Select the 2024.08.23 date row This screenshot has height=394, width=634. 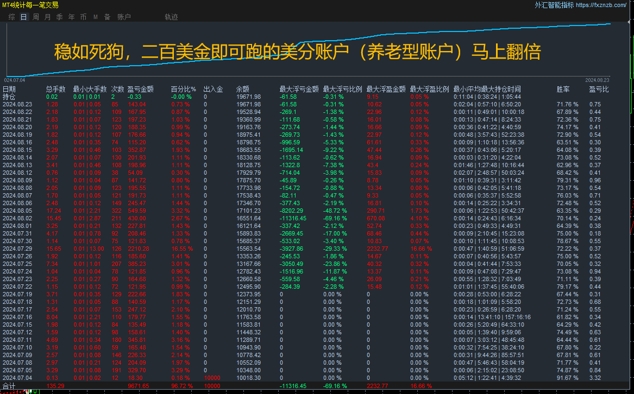[17, 104]
